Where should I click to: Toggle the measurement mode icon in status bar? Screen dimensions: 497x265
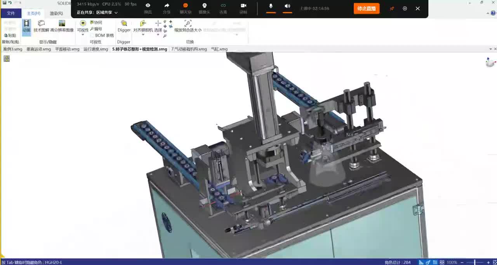[428, 262]
